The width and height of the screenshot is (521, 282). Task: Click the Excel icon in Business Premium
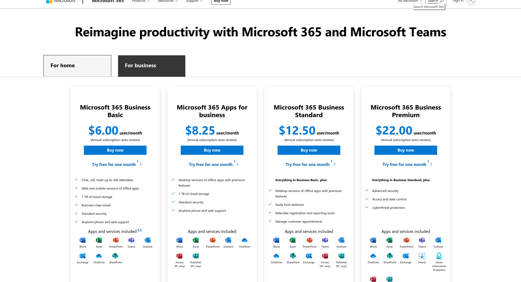coord(389,240)
